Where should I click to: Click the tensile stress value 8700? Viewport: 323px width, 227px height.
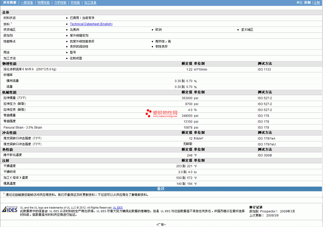(189, 104)
